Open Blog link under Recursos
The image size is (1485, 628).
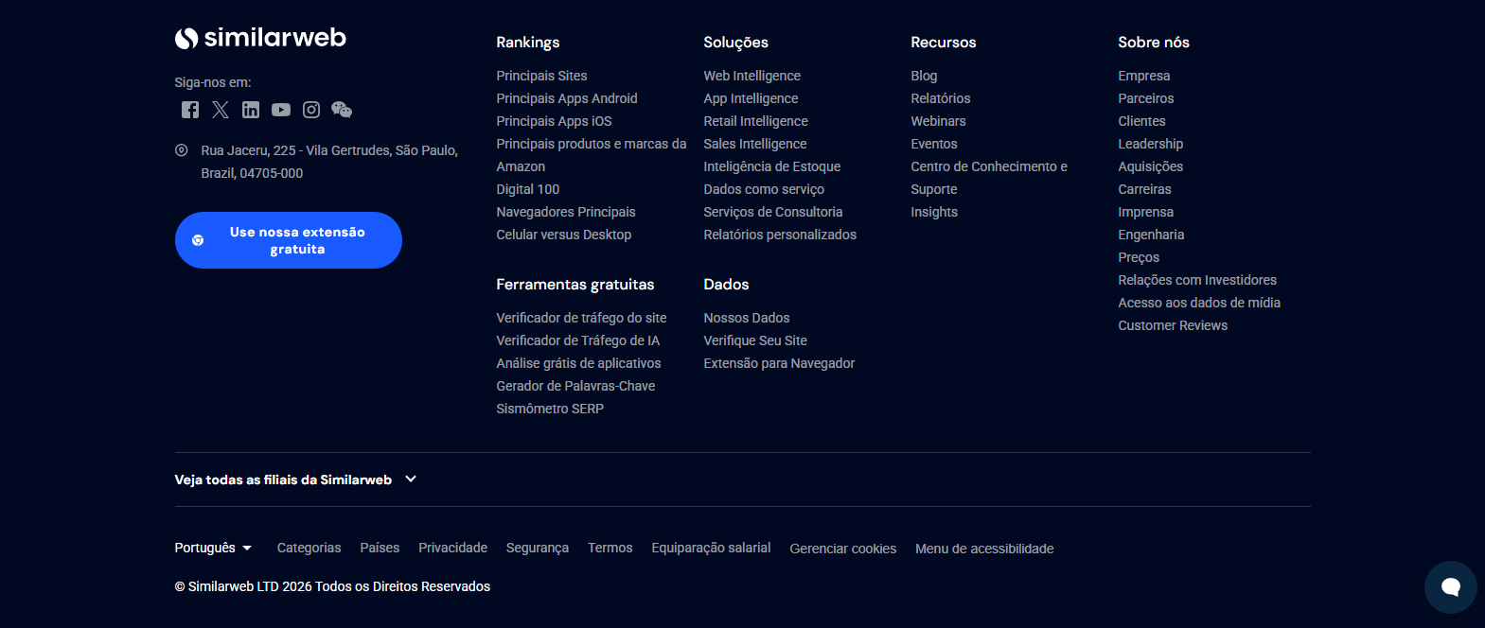tap(924, 76)
